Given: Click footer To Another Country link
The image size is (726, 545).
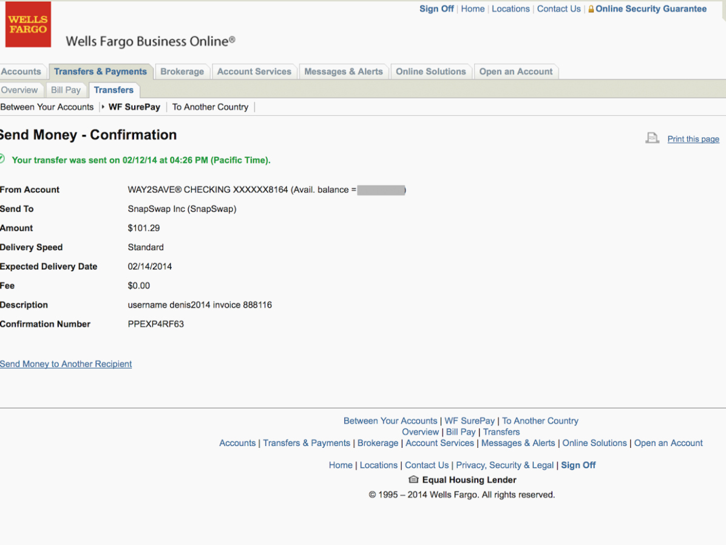Looking at the screenshot, I should (x=540, y=421).
